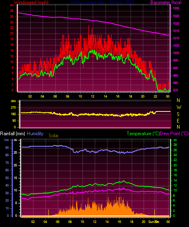Image resolution: width=189 pixels, height=227 pixels.
Task: Click the 985 value on the barometer axis
Action: point(175,75)
